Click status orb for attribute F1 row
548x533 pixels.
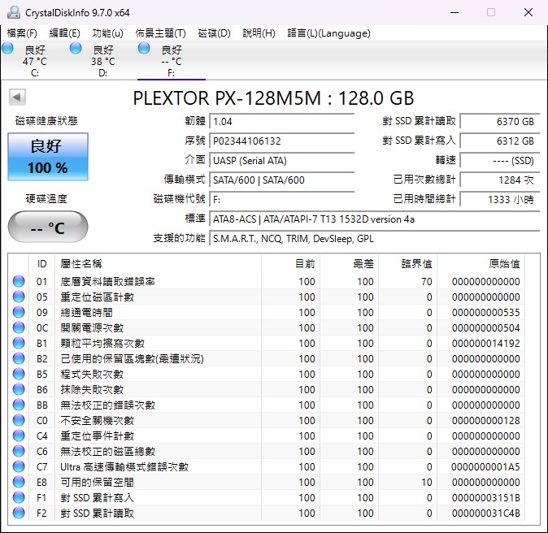coord(19,497)
